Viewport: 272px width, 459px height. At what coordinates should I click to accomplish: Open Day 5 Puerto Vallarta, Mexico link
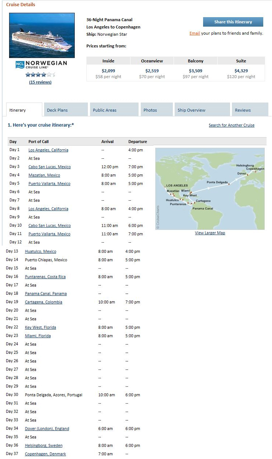point(50,184)
